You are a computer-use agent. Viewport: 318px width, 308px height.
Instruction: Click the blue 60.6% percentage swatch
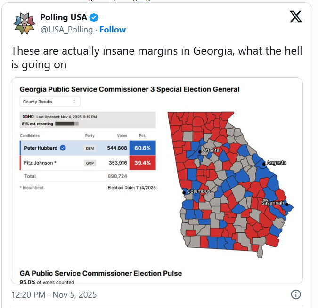tap(142, 148)
